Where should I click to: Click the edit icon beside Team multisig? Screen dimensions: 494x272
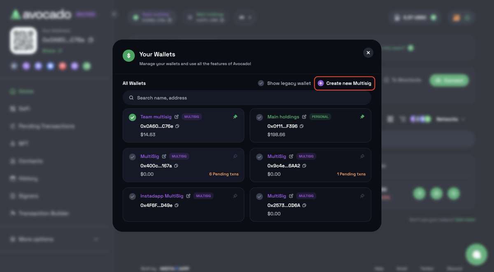177,117
